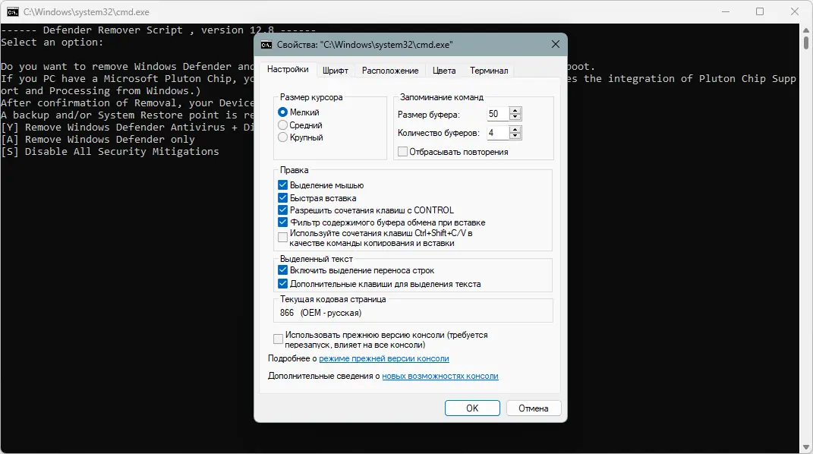Close the Свойства dialog with X
The height and width of the screenshot is (454, 813).
pos(556,45)
